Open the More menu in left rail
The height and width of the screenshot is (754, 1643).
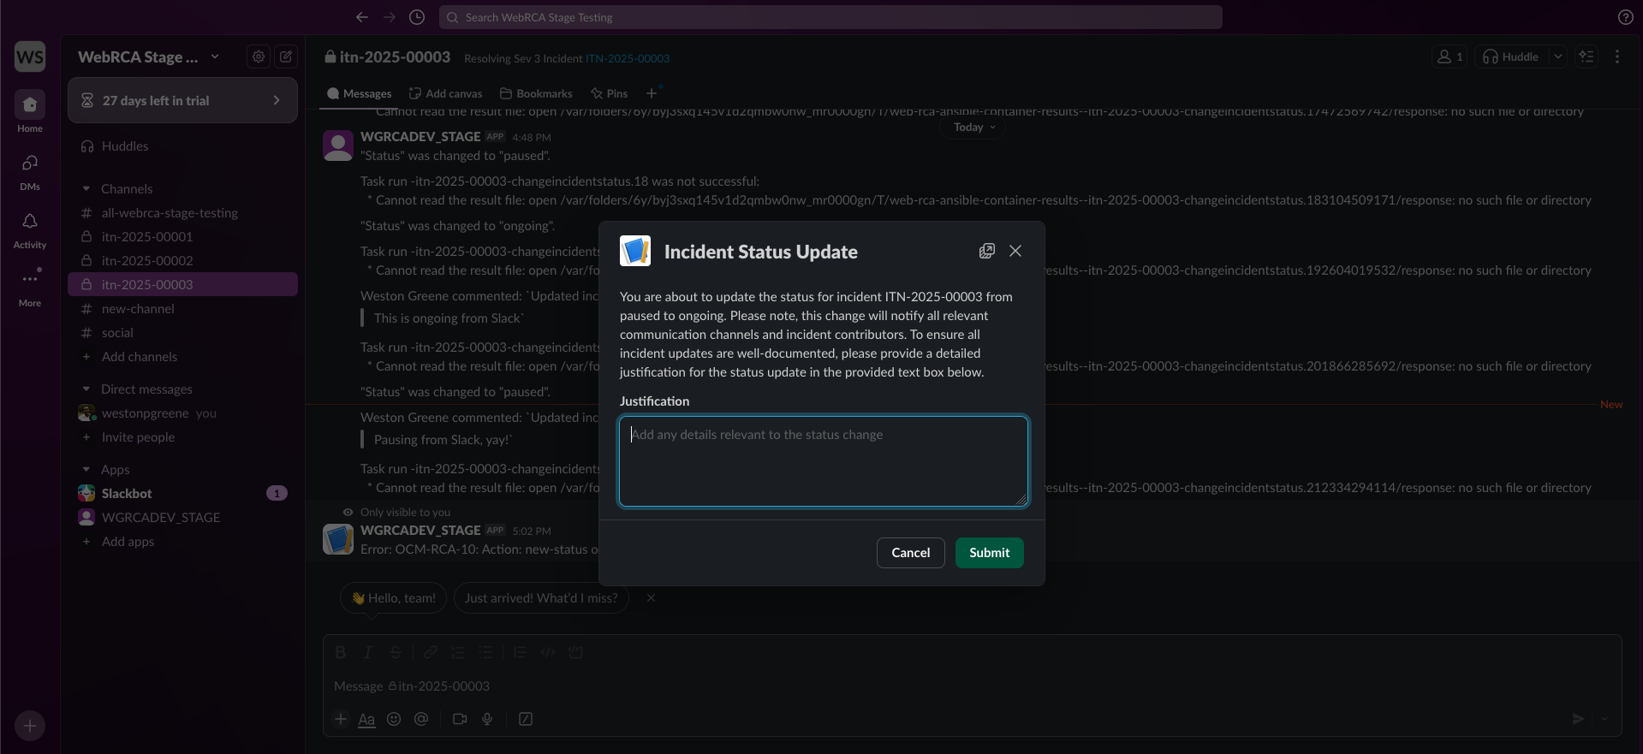tap(30, 288)
